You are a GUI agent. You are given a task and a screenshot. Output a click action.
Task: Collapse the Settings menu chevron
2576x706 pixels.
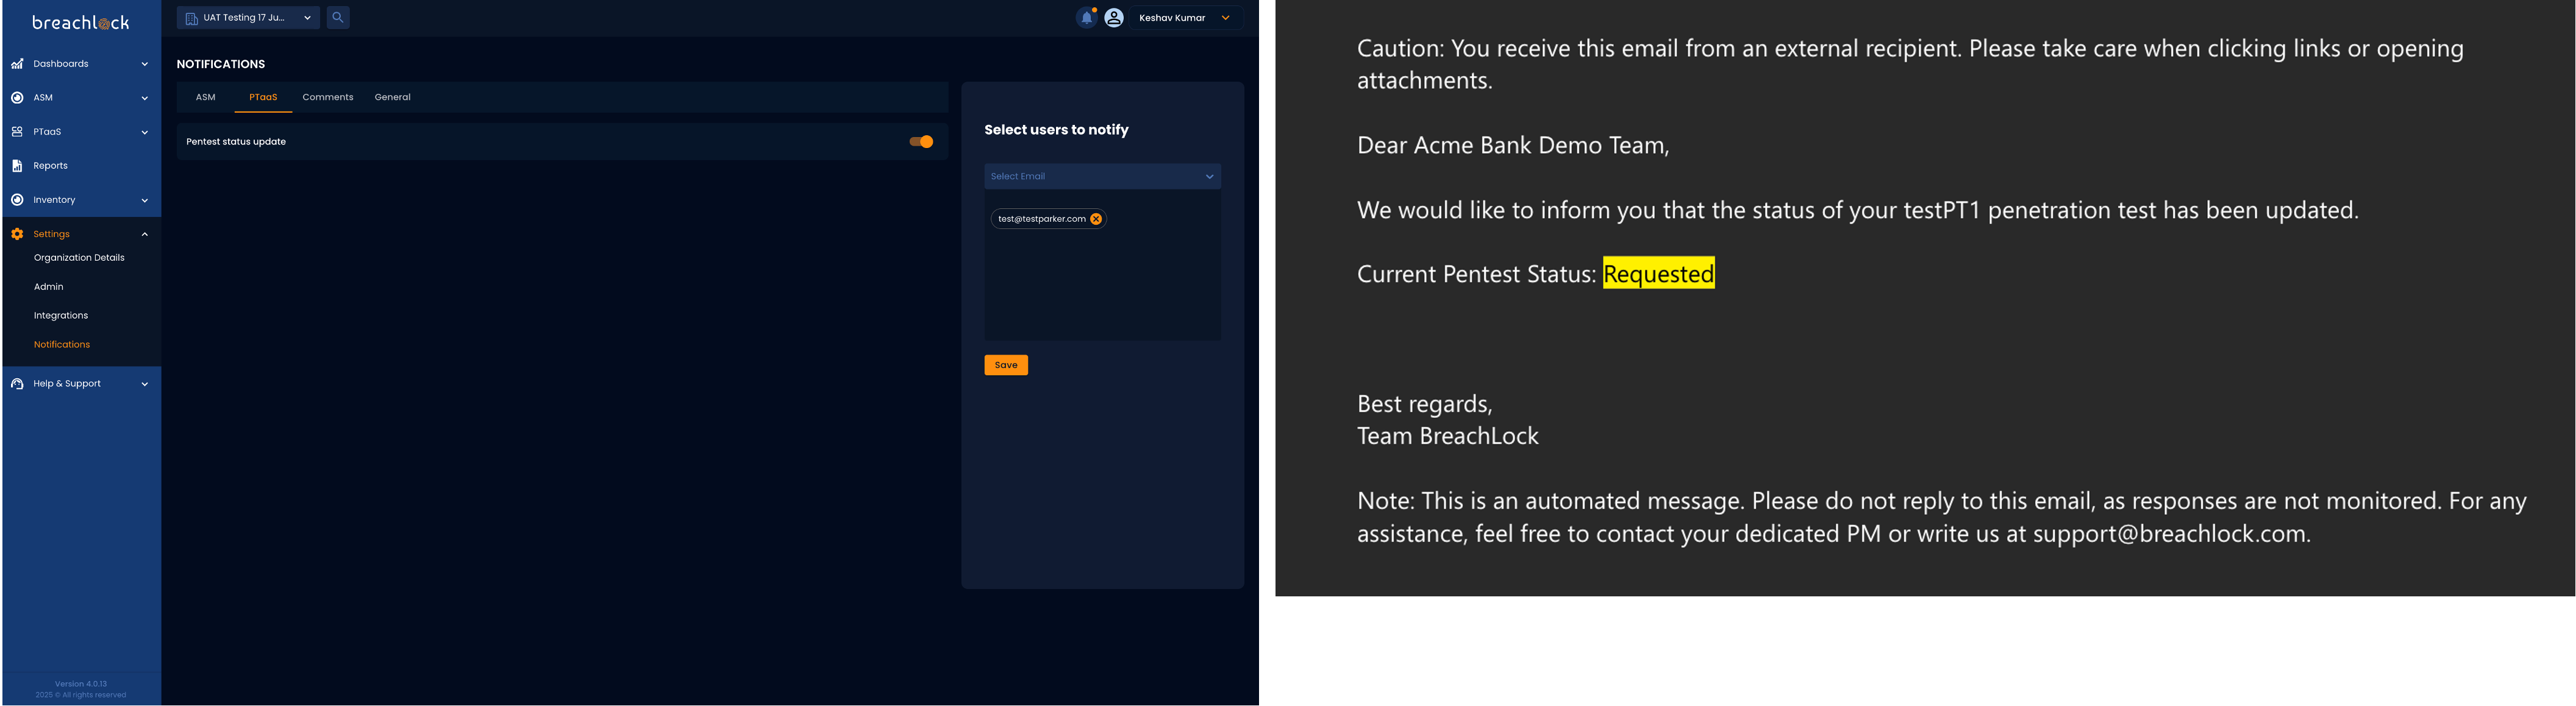tap(145, 234)
